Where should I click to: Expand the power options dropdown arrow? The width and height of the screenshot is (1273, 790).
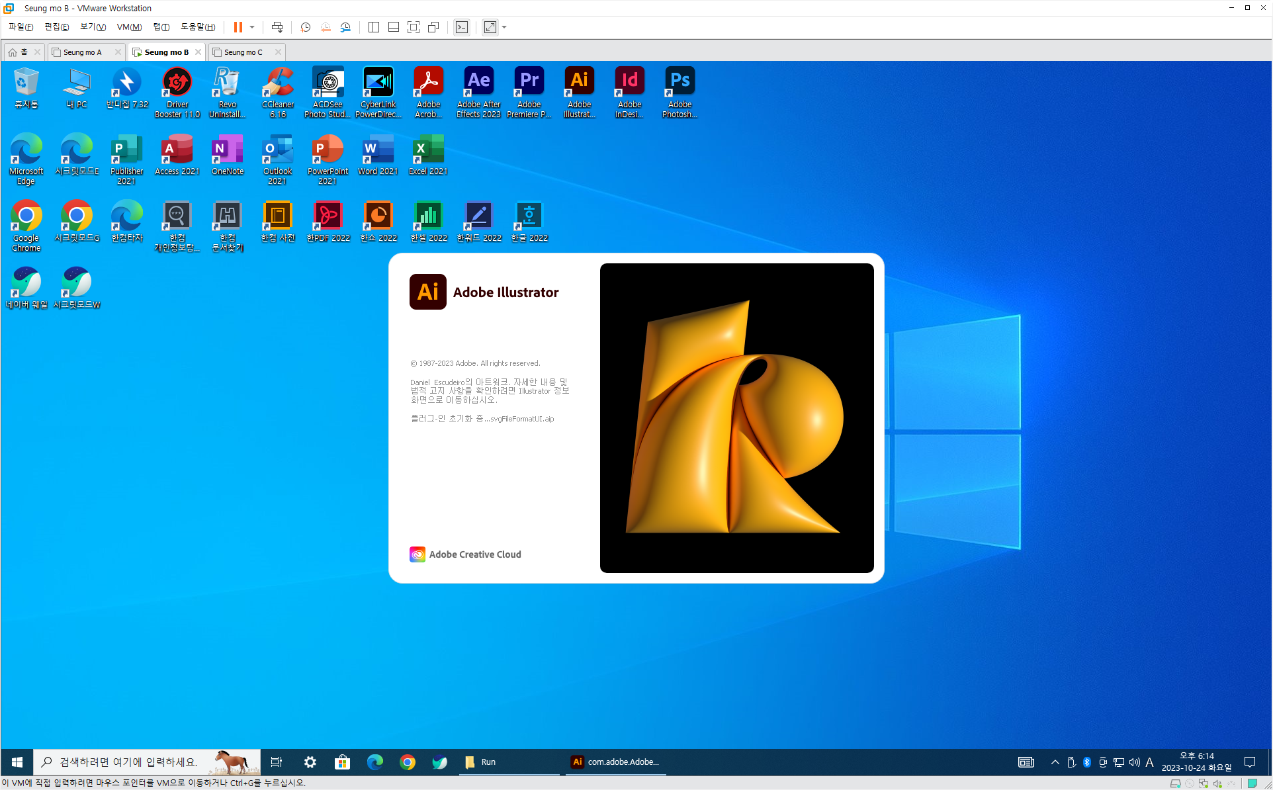[252, 27]
